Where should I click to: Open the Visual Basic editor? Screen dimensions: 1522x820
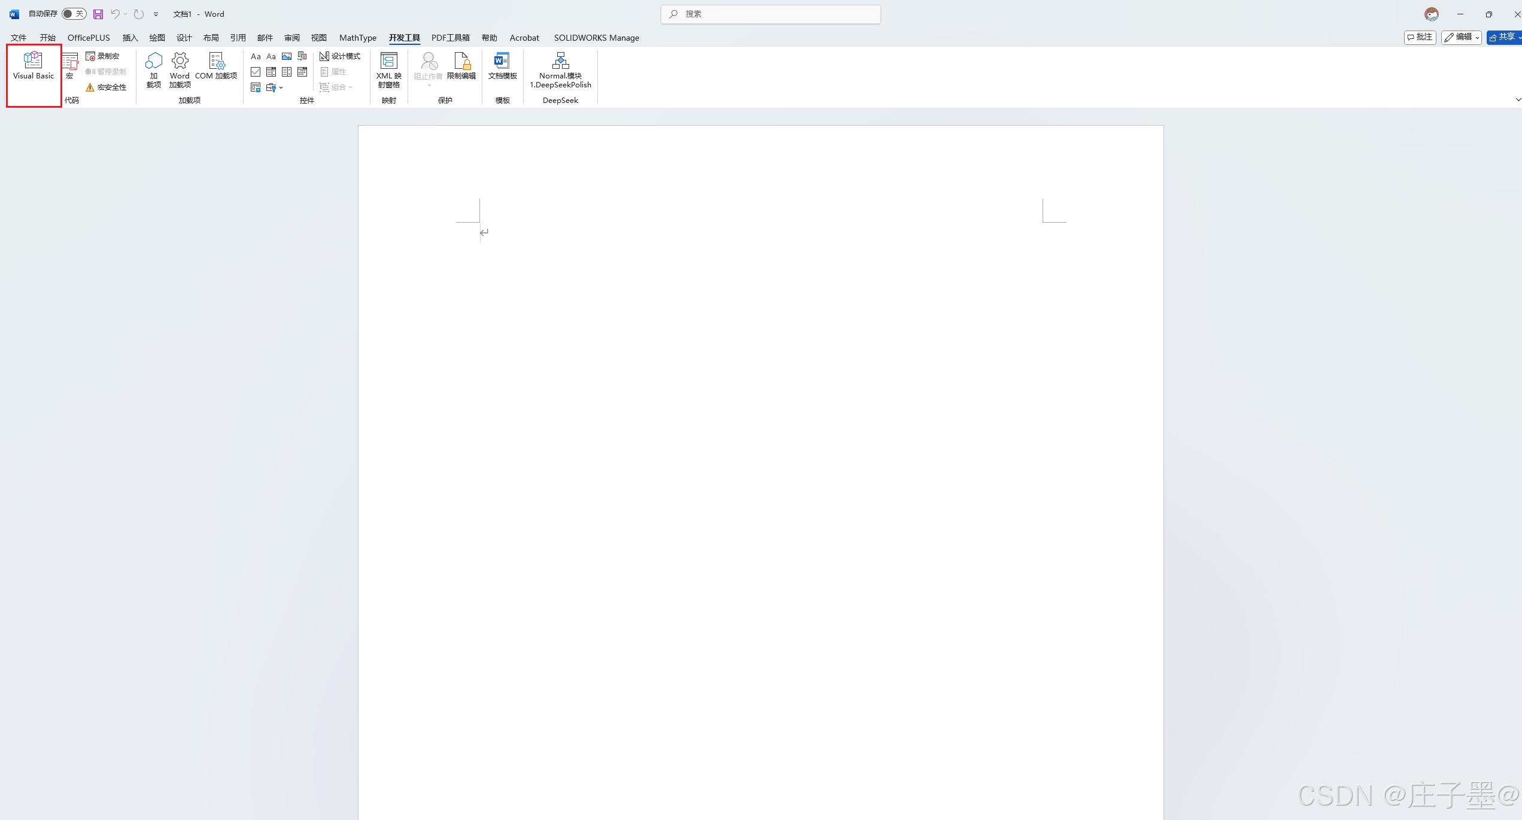pos(34,66)
